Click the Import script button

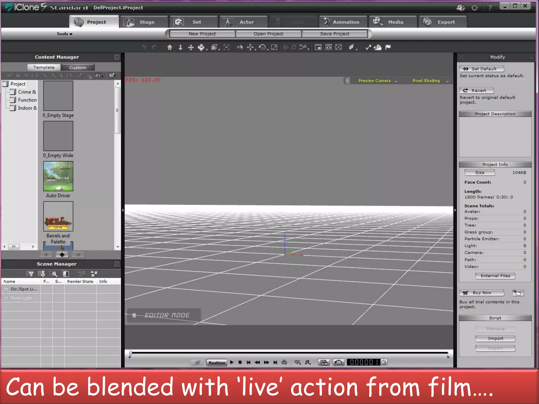(495, 339)
